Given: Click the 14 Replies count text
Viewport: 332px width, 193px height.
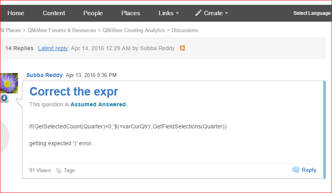Looking at the screenshot, I should (x=19, y=48).
